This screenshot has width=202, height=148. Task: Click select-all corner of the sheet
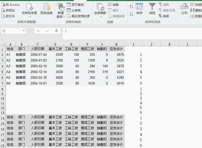tap(3, 44)
